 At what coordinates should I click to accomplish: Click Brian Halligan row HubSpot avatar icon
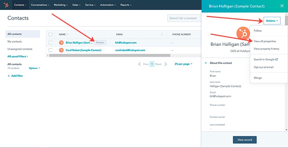tap(61, 43)
